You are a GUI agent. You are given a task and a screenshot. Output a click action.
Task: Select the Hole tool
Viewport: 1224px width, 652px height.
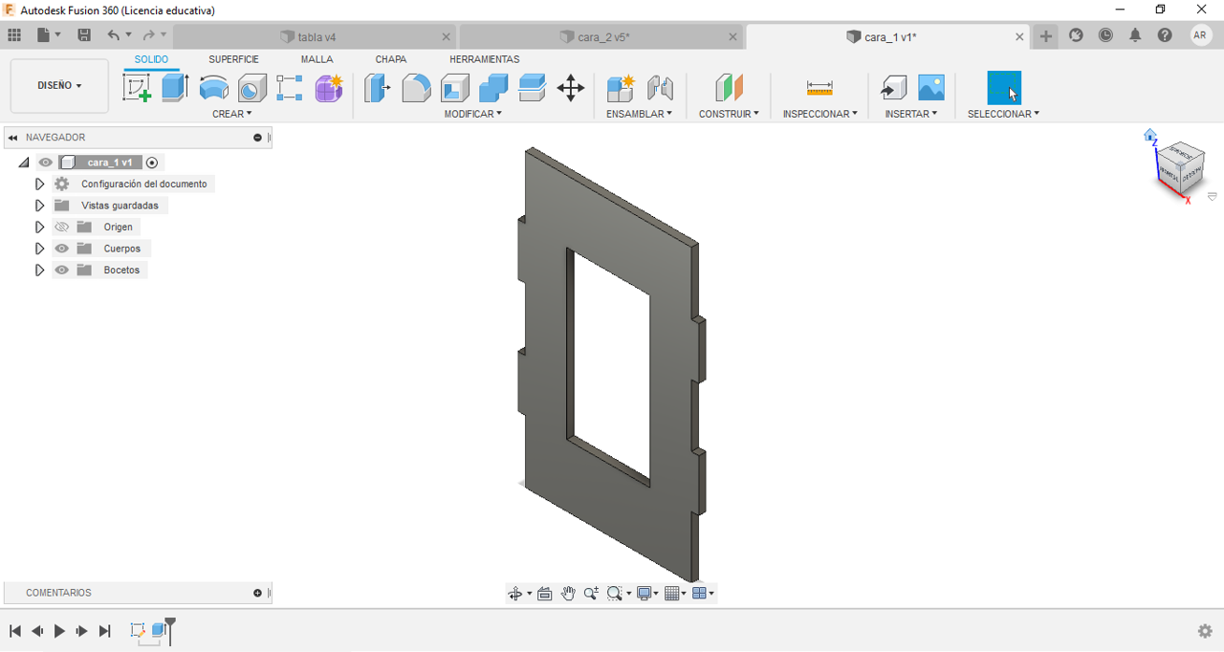tap(251, 88)
